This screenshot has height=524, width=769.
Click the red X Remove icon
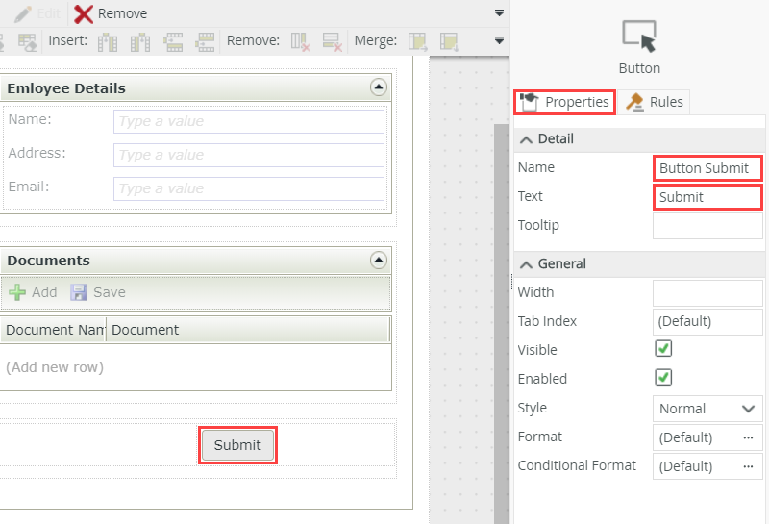[84, 13]
